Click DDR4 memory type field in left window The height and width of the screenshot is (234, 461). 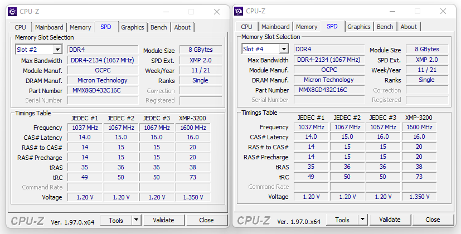103,50
